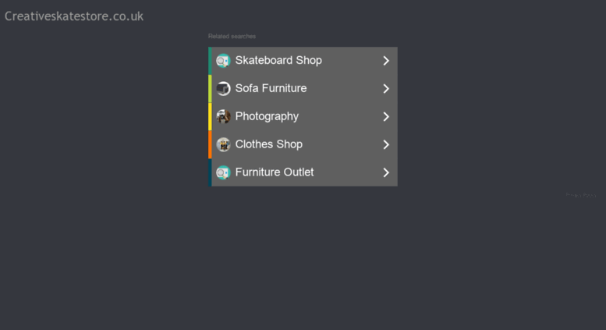Image resolution: width=606 pixels, height=330 pixels.
Task: Click the Photography thumbnail icon
Action: tap(223, 116)
